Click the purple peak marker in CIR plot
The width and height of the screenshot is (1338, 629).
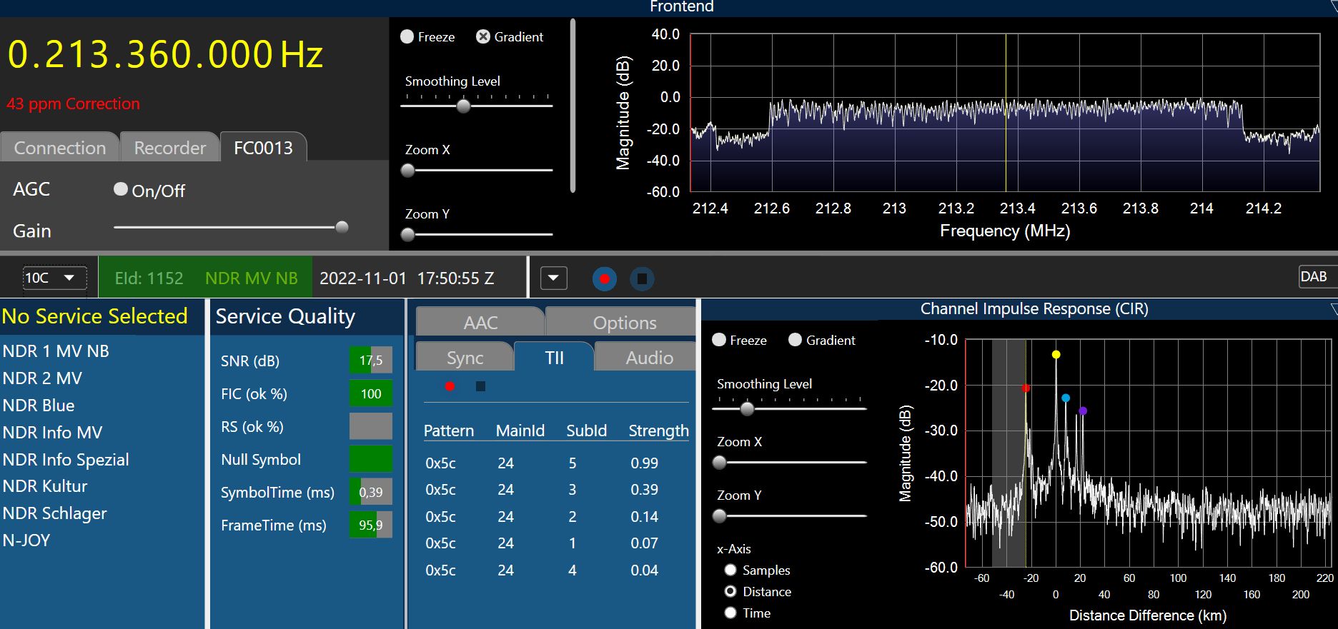tap(1083, 411)
